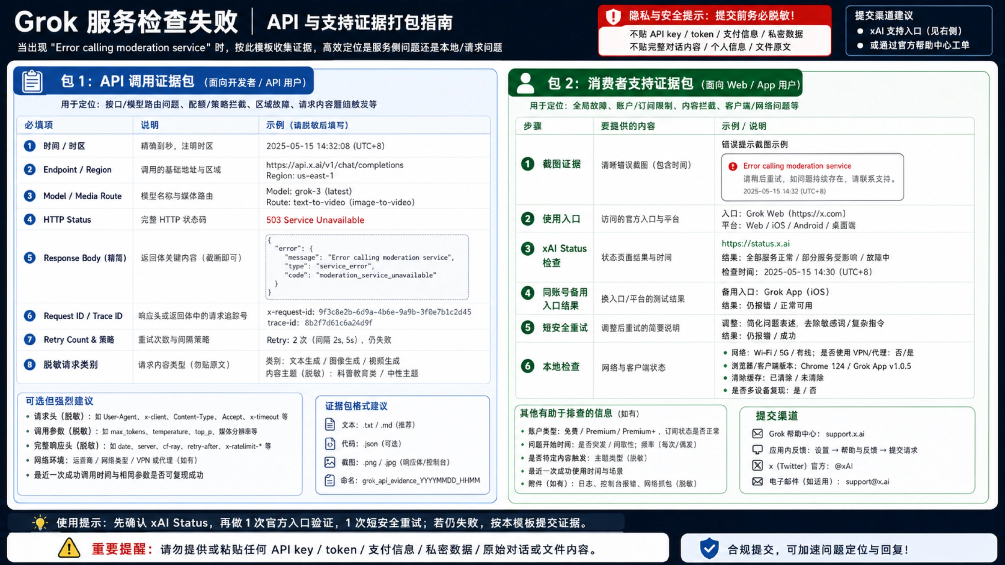
Task: Click blue number 7 badge beside Retry Count
Action: 29,339
